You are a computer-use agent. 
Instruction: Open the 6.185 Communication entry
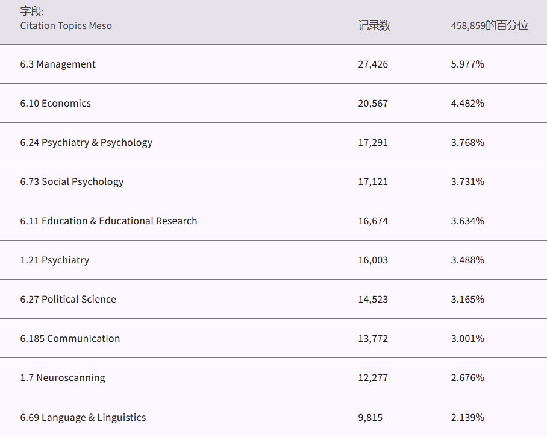(70, 339)
